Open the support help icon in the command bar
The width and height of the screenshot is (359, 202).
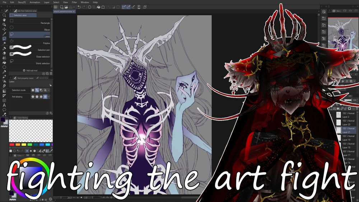coord(145,7)
